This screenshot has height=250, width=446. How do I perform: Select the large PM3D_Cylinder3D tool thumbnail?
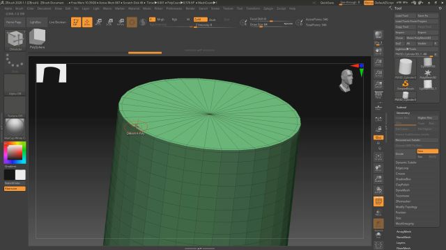(x=406, y=68)
